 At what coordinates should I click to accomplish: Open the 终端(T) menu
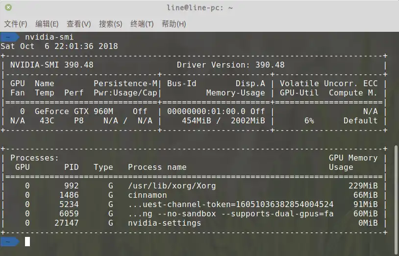[x=142, y=24]
